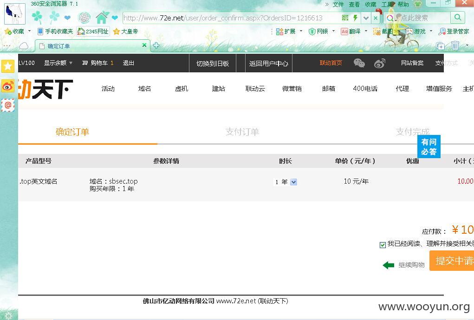The height and width of the screenshot is (320, 474).
Task: Click 退出 logout link
Action: pyautogui.click(x=129, y=63)
